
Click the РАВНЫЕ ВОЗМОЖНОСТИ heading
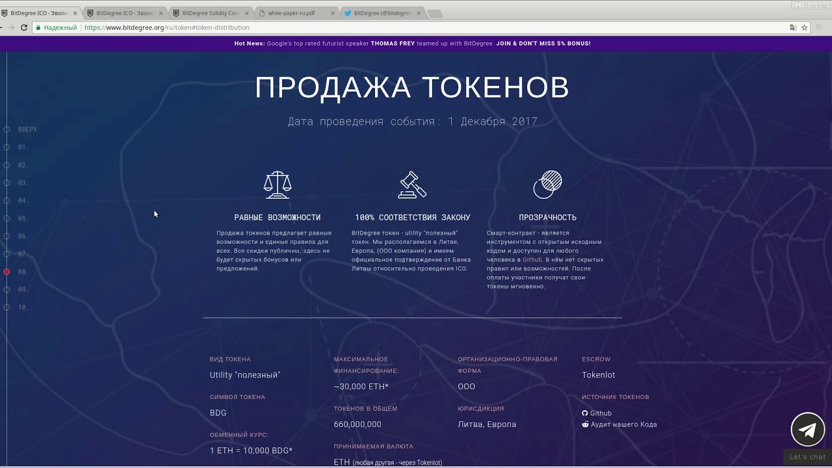278,218
